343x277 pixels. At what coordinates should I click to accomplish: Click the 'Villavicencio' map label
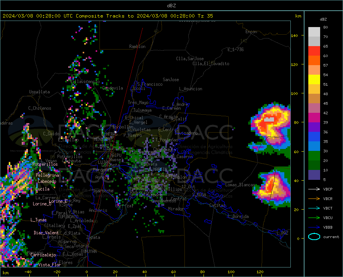[85, 82]
